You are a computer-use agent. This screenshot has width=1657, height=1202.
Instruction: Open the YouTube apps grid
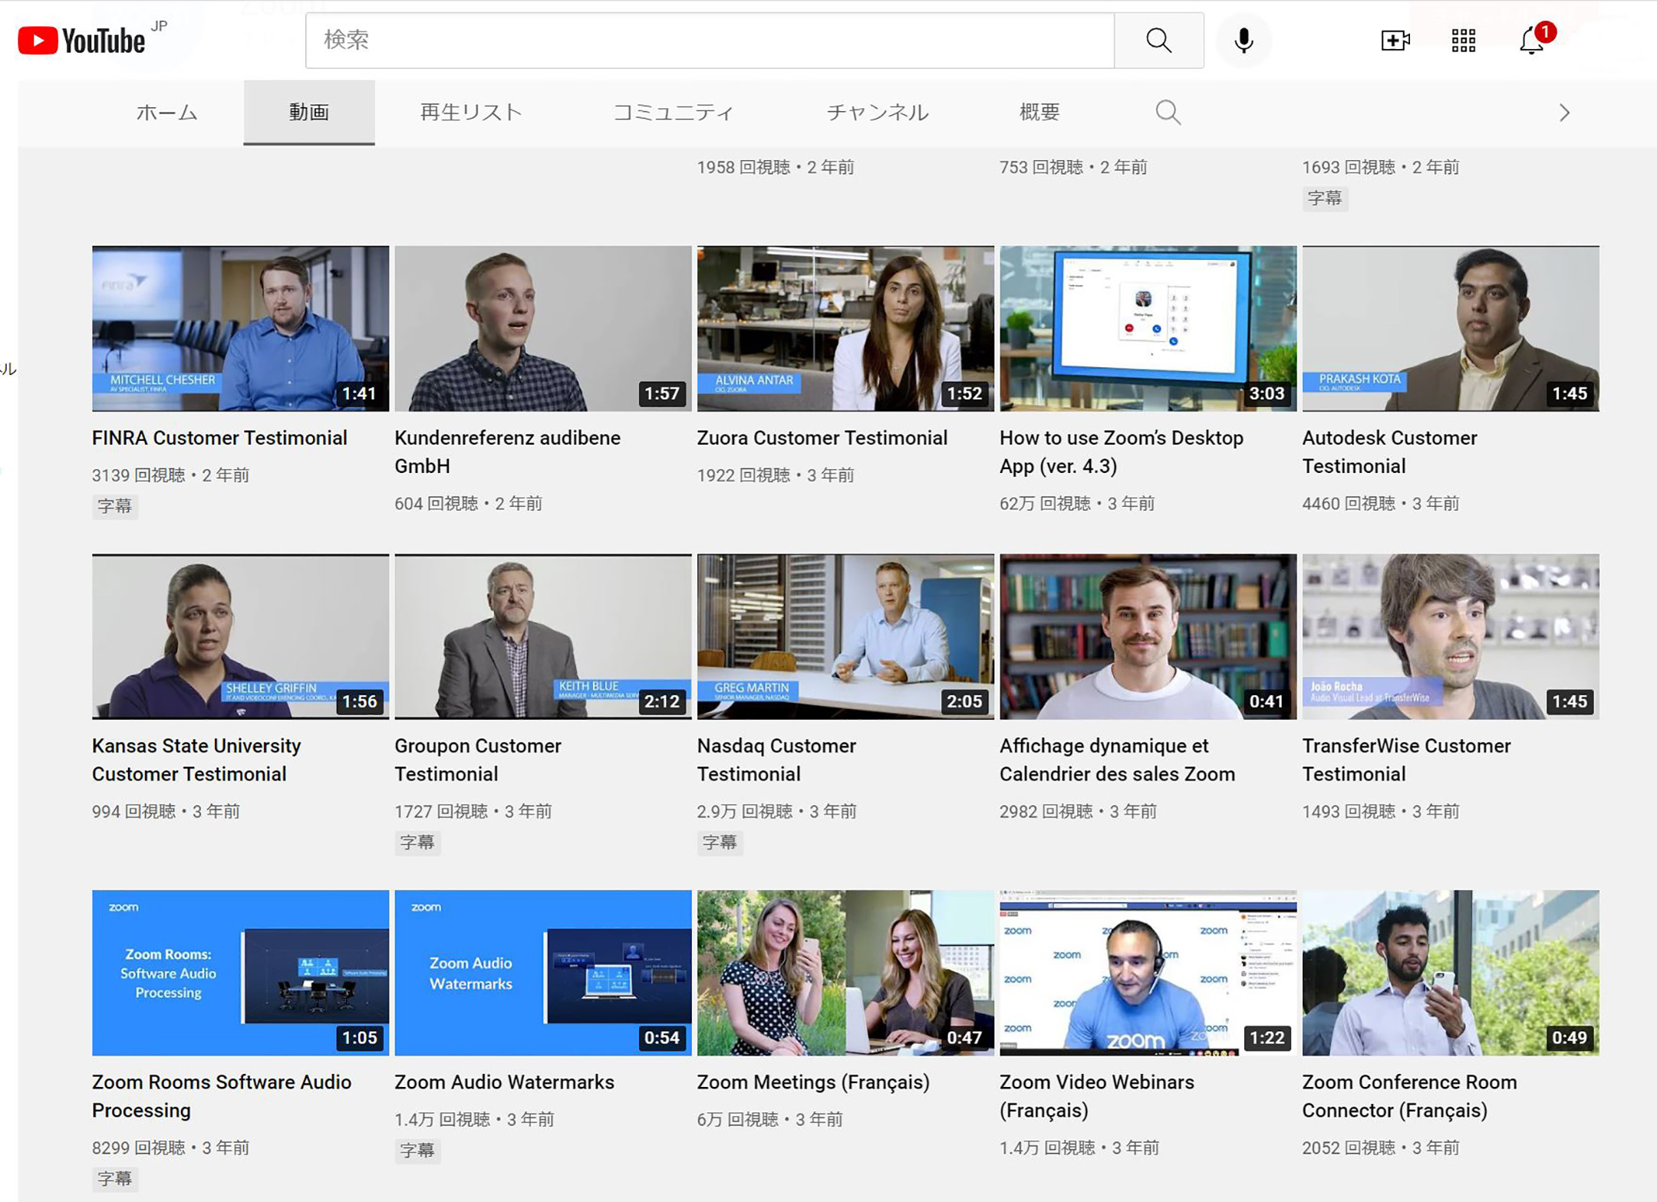[x=1463, y=41]
